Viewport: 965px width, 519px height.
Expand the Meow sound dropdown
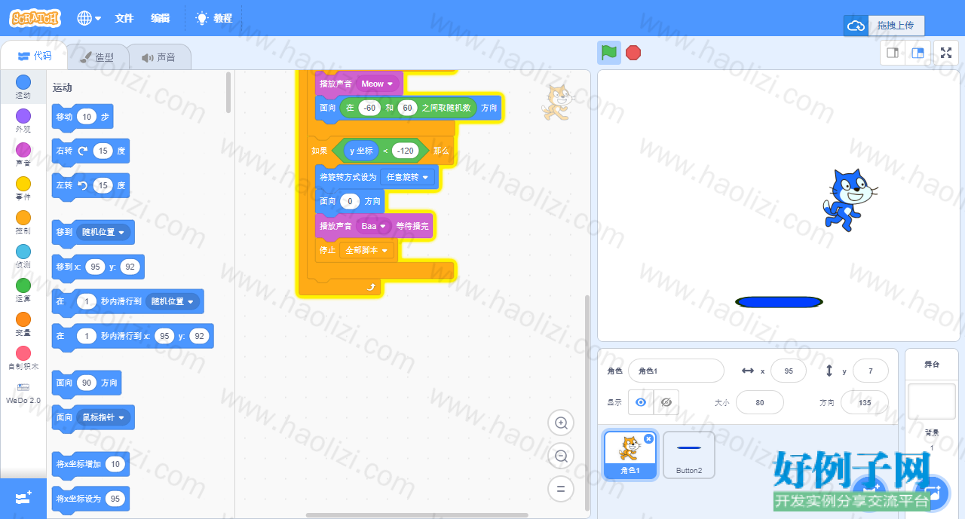377,84
